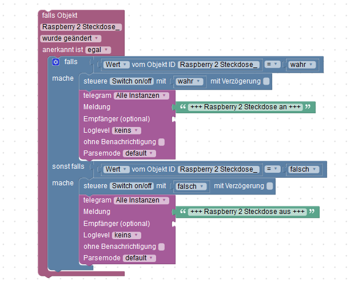Open 'wahr' value dropdown in falls condition
Image resolution: width=355 pixels, height=282 pixels.
302,65
